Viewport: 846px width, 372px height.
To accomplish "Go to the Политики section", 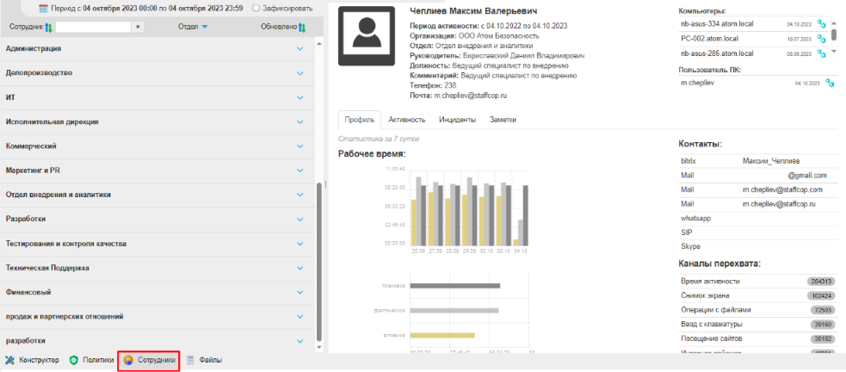I will [91, 360].
